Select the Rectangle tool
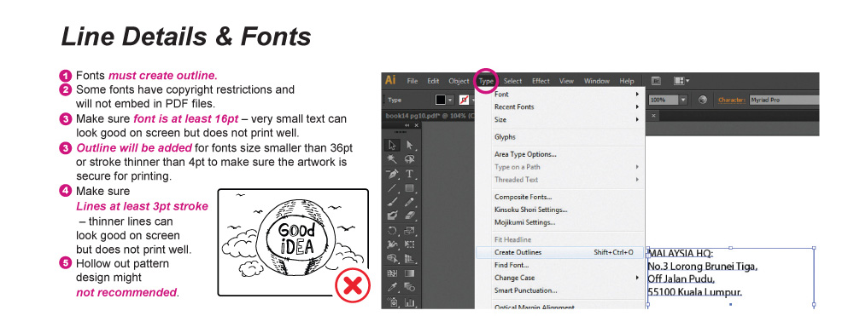854x316 pixels. pyautogui.click(x=409, y=188)
